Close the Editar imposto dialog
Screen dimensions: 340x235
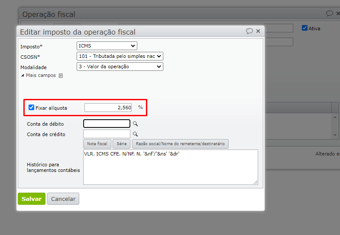point(258,31)
